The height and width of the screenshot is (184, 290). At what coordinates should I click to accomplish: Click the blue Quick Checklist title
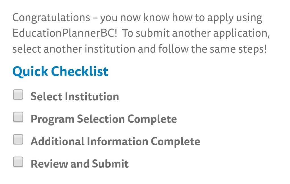tap(60, 71)
